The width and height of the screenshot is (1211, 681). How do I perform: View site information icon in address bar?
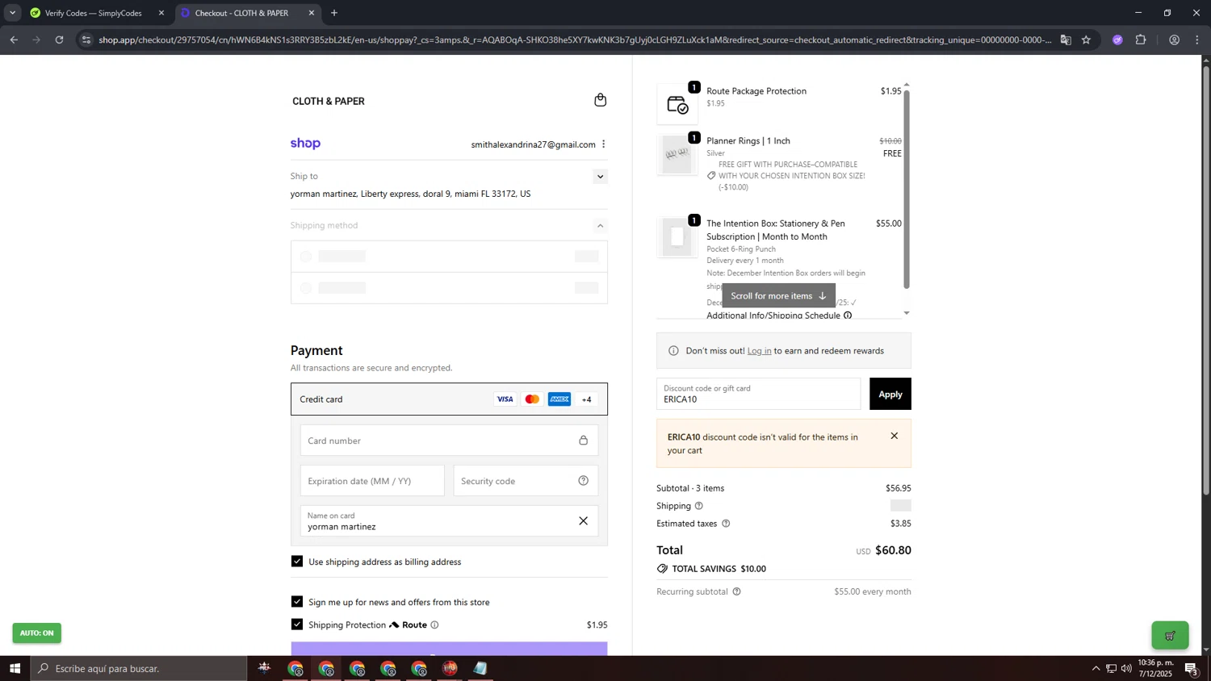[x=87, y=40]
